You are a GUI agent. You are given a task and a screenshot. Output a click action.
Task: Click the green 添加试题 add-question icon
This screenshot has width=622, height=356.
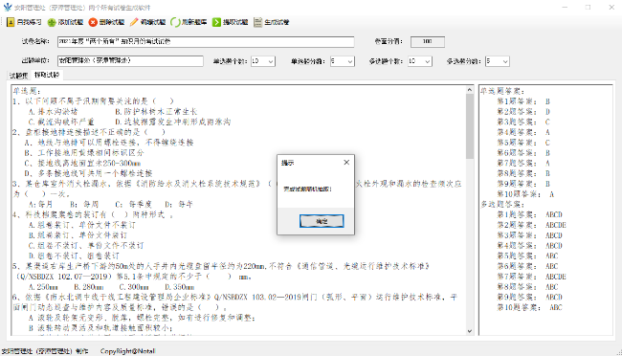click(52, 22)
